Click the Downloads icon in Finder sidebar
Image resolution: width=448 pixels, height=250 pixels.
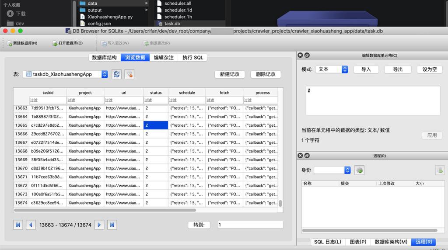pyautogui.click(x=10, y=14)
